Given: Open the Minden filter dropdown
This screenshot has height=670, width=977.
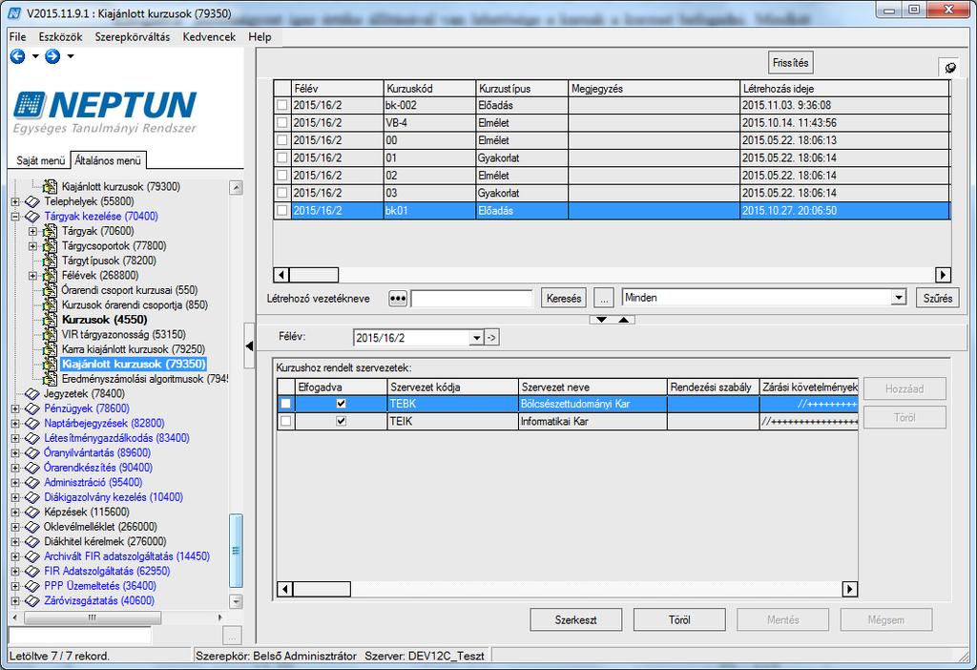Looking at the screenshot, I should [x=898, y=298].
